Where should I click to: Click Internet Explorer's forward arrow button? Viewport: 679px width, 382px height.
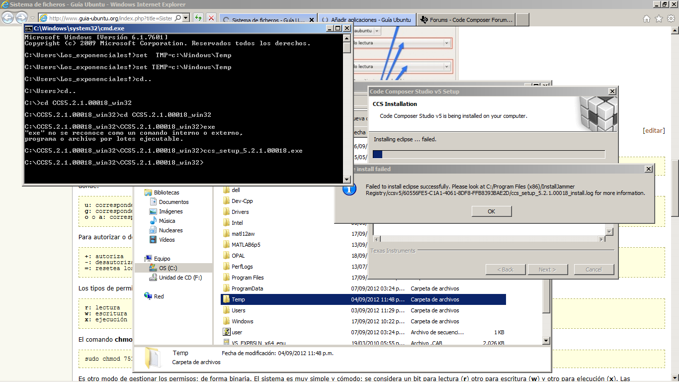pyautogui.click(x=21, y=18)
